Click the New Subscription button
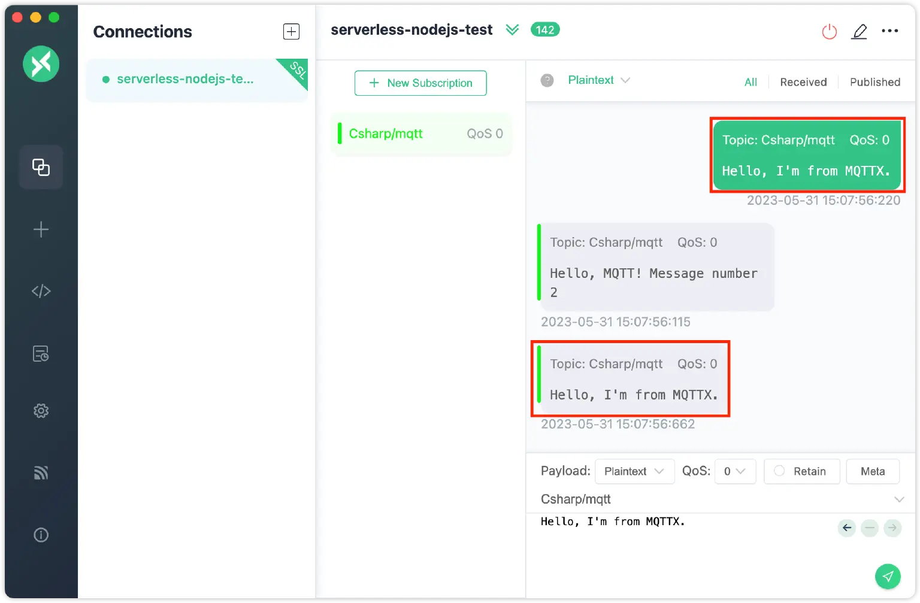The height and width of the screenshot is (603, 920). click(x=420, y=83)
